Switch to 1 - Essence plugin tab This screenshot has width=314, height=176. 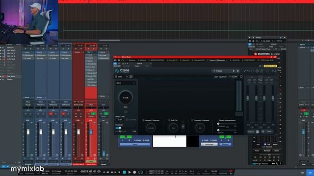coord(131,60)
